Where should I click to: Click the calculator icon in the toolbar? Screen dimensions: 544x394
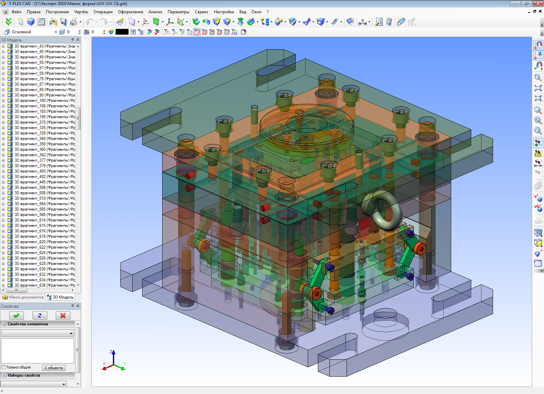(389, 22)
